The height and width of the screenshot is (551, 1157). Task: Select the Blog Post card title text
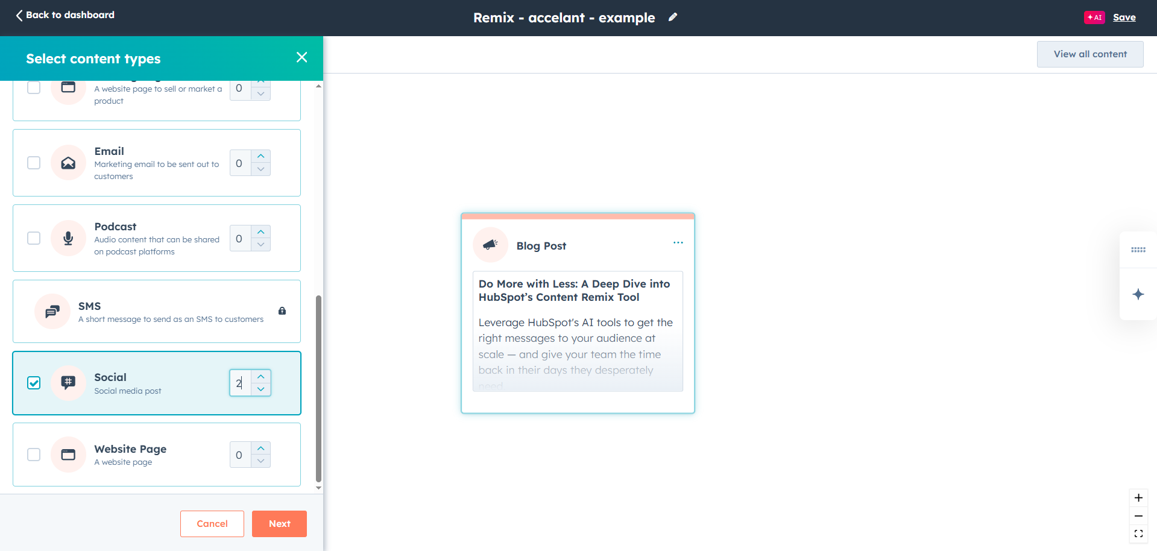(x=541, y=246)
